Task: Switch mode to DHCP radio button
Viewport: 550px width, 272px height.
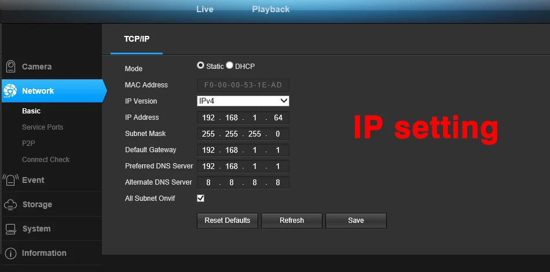Action: 229,65
